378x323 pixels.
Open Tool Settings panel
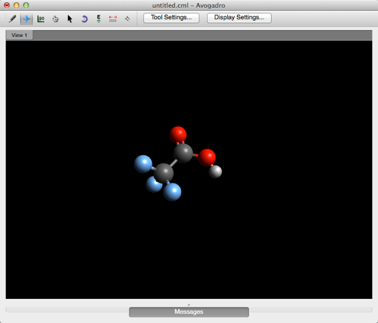tap(171, 18)
